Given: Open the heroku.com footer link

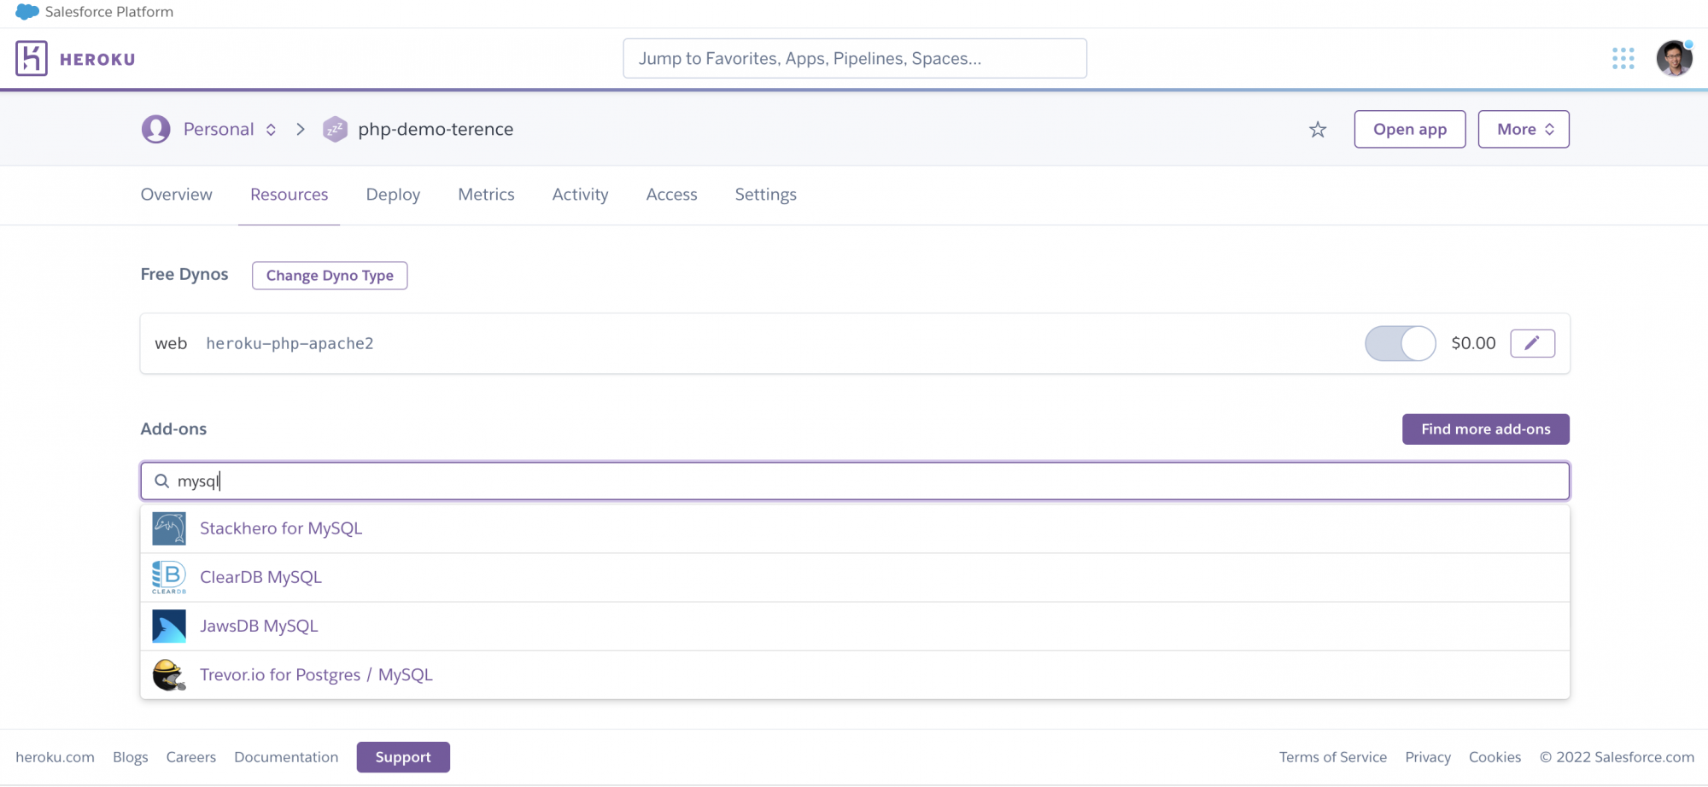Looking at the screenshot, I should coord(55,757).
